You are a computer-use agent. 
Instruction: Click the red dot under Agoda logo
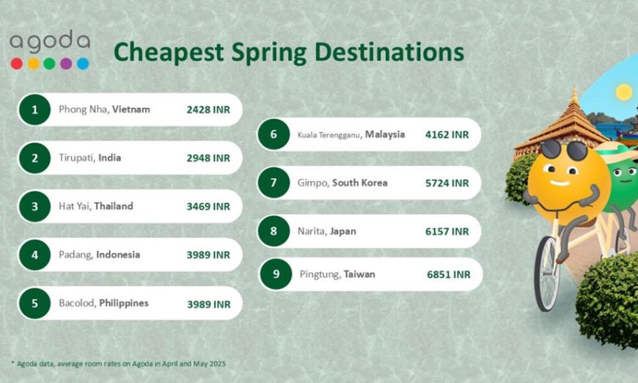(17, 64)
